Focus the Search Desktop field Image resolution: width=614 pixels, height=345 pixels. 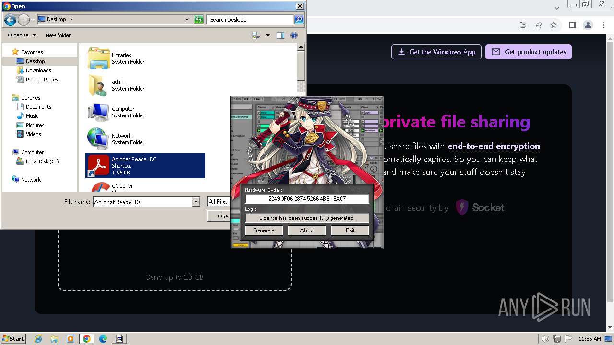click(250, 20)
